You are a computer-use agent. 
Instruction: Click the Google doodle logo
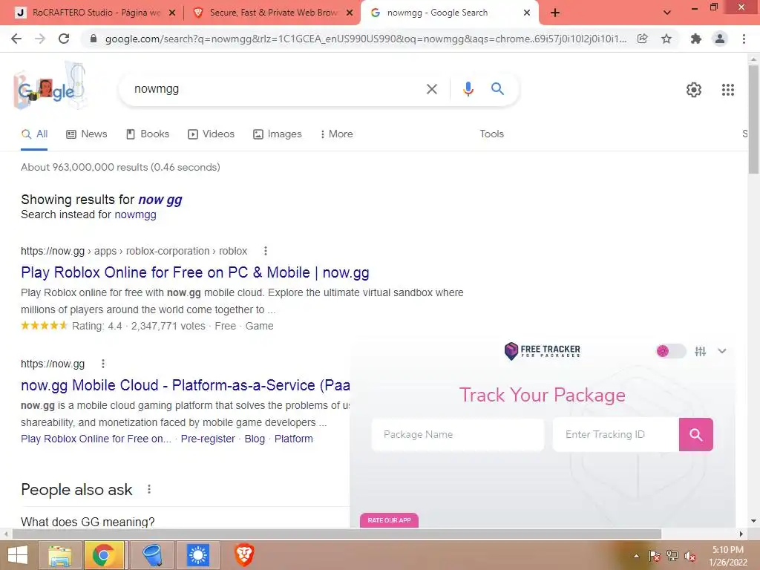coord(50,88)
